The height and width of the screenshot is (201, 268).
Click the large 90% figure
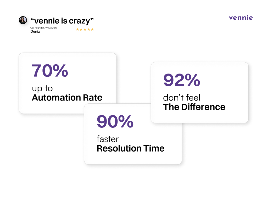115,121
